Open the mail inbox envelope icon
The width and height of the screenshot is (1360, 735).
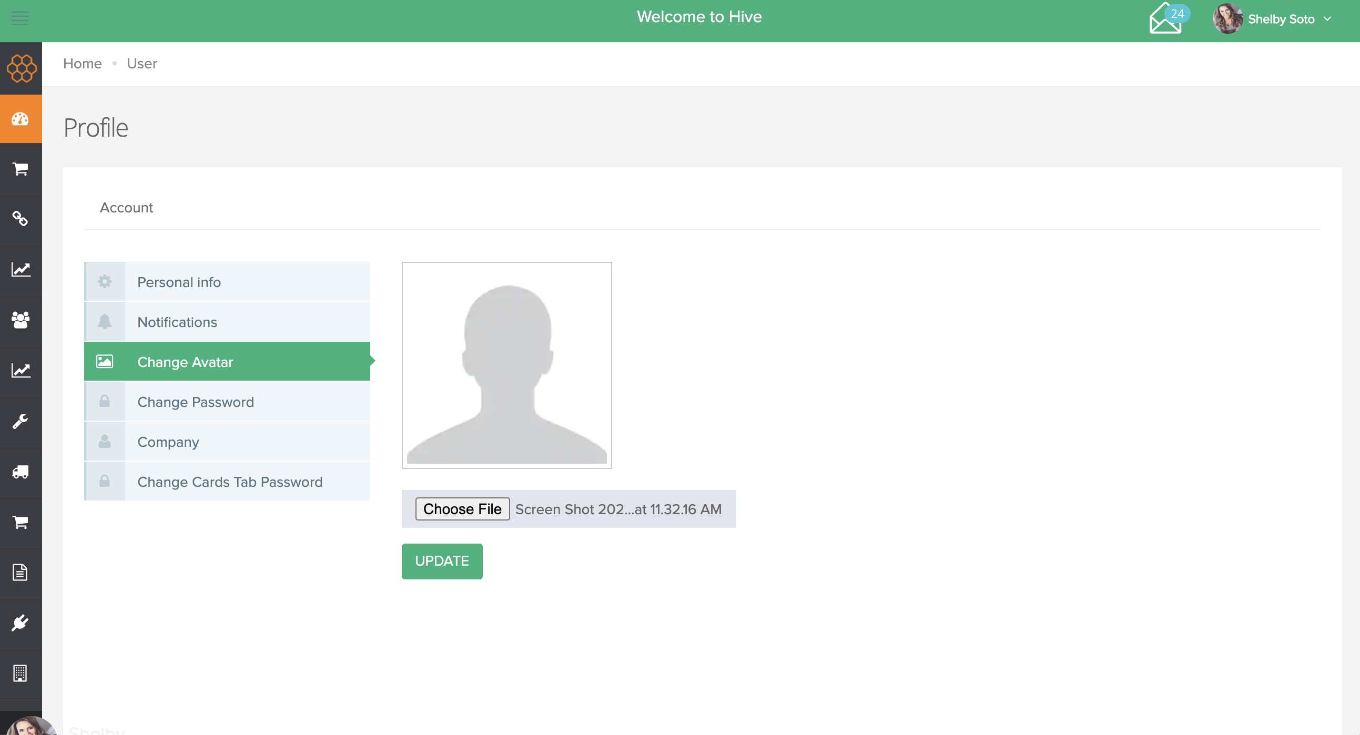click(1165, 21)
